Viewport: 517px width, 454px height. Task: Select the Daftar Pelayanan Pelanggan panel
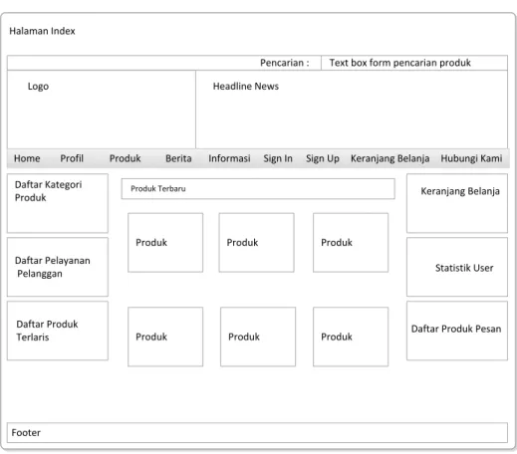[x=58, y=267]
